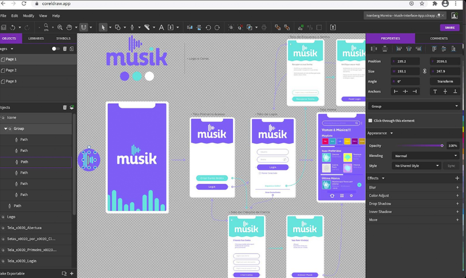Collapse the Group tree item
Viewport: 466px width, 278px height.
click(6, 129)
